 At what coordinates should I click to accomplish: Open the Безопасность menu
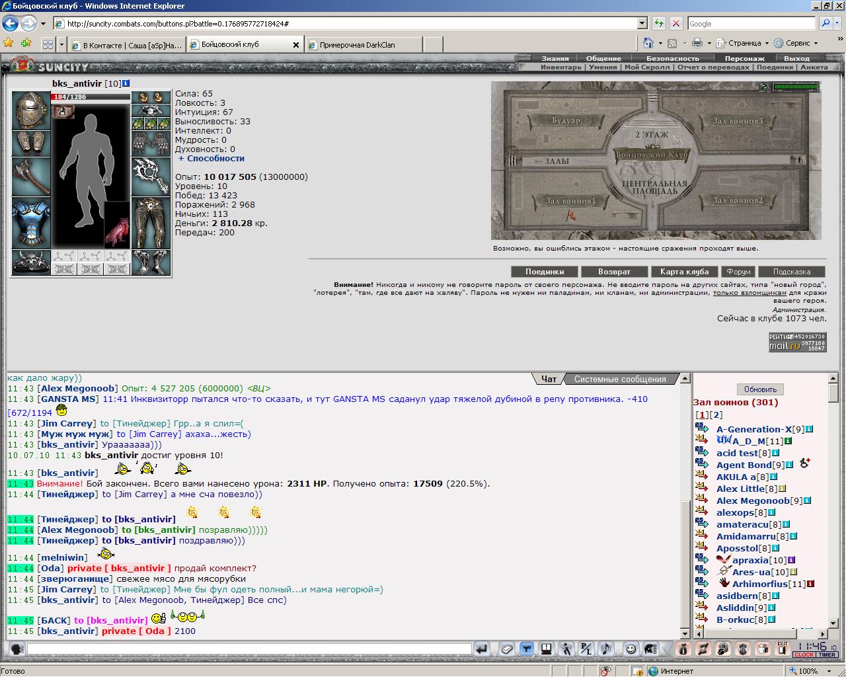pos(672,58)
